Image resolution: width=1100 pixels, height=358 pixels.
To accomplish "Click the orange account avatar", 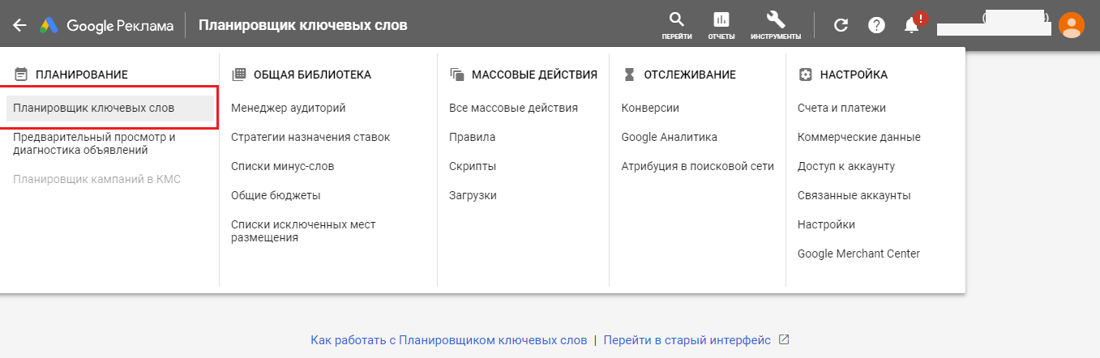I will [x=1072, y=25].
